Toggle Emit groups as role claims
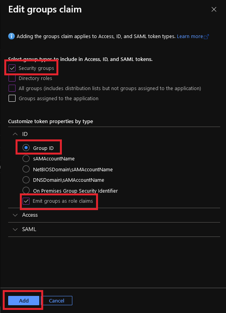 click(x=26, y=201)
